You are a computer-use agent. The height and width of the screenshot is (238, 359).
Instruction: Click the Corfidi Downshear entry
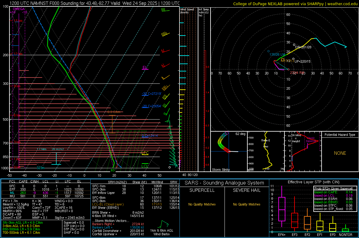pos(118,231)
